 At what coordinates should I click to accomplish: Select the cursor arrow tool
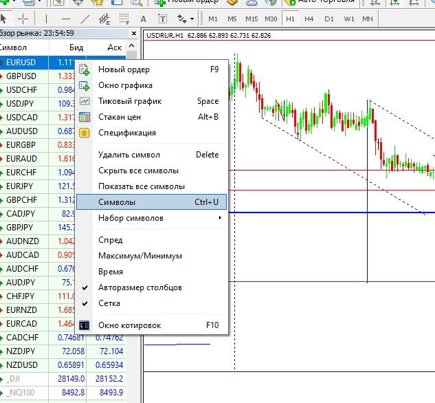(x=3, y=19)
